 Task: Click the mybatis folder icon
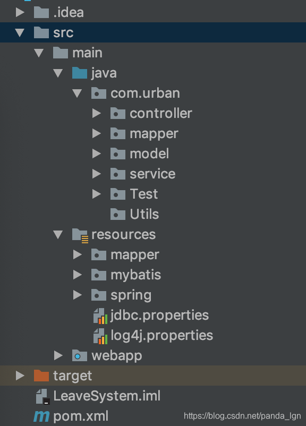(x=99, y=275)
